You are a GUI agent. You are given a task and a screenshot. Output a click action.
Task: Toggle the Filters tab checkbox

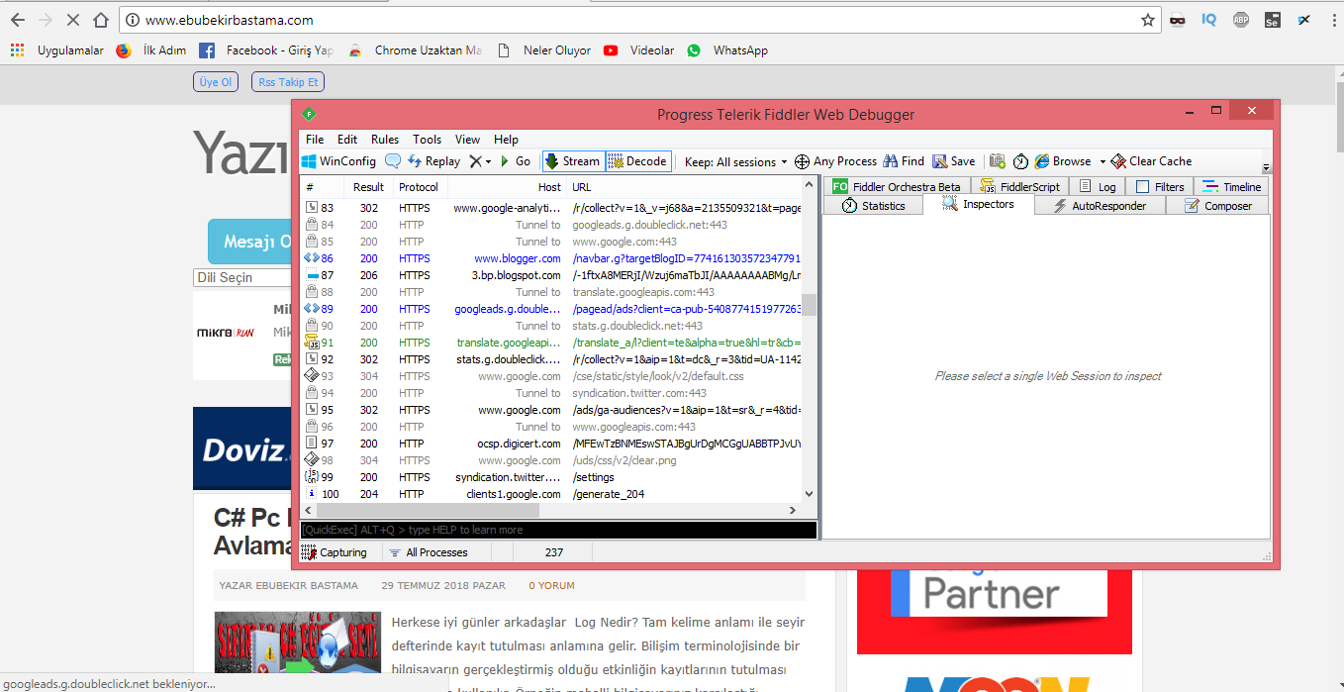tap(1142, 186)
